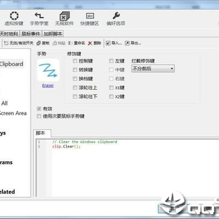Tick the 中键 middle button checkbox
Viewport: 219px width, 219px height.
click(111, 70)
